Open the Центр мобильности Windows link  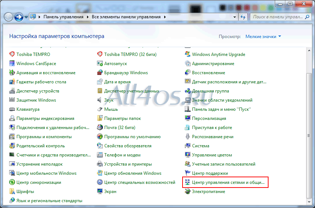[46, 173]
